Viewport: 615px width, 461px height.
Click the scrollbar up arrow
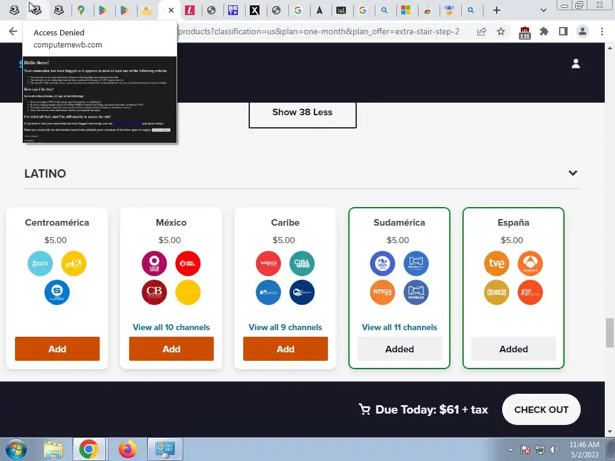tap(610, 48)
